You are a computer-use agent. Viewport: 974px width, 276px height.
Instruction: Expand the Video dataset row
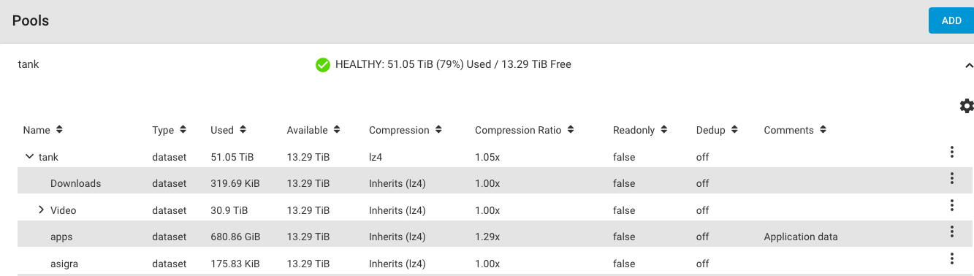tap(42, 210)
